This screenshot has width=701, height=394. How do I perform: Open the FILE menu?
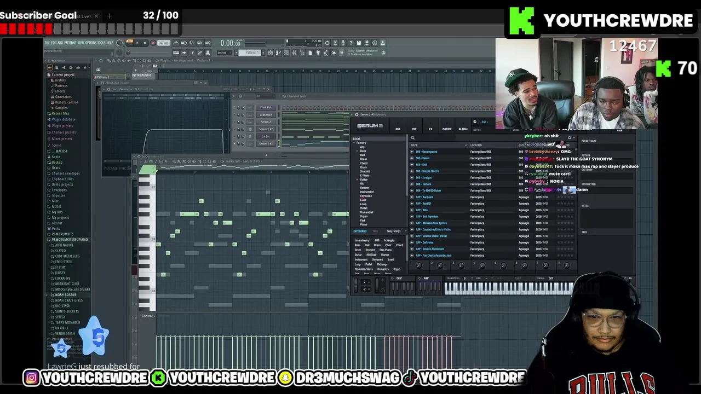[47, 43]
